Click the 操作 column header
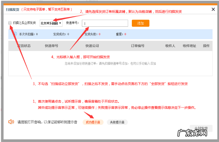This screenshot has height=142, width=219. point(206,46)
